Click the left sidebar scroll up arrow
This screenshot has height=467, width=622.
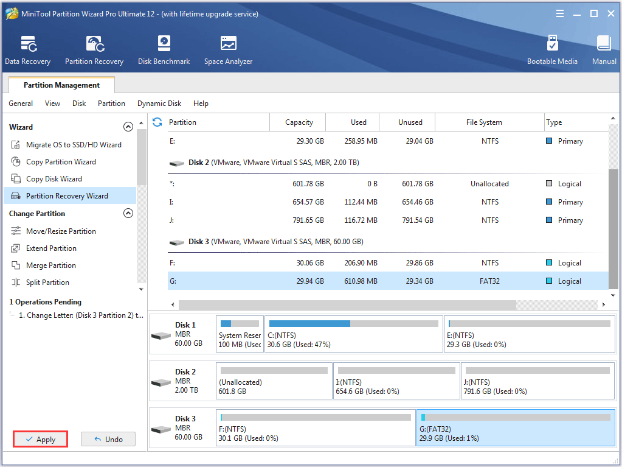tap(141, 123)
